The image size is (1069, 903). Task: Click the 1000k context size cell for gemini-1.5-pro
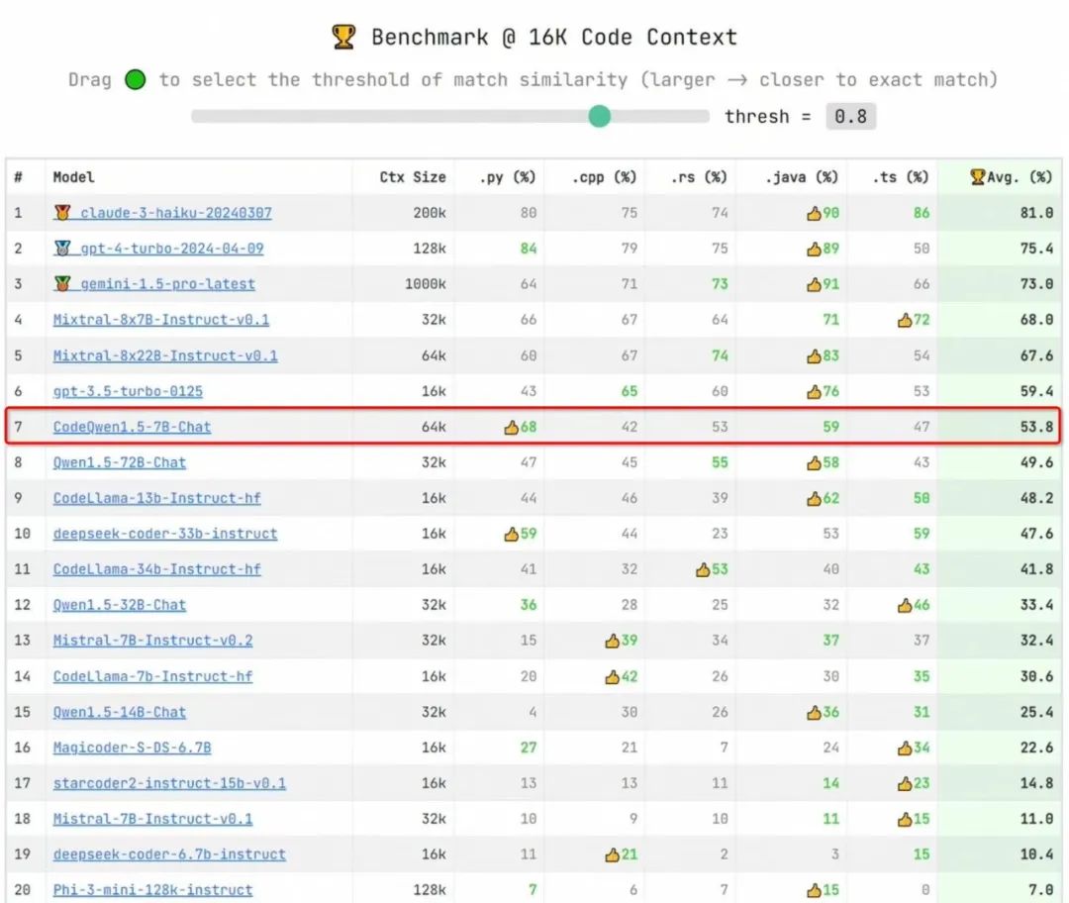(426, 284)
